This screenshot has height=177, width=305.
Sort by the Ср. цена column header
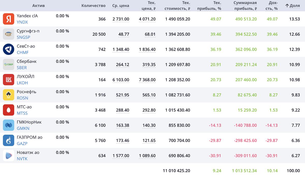tap(121, 6)
